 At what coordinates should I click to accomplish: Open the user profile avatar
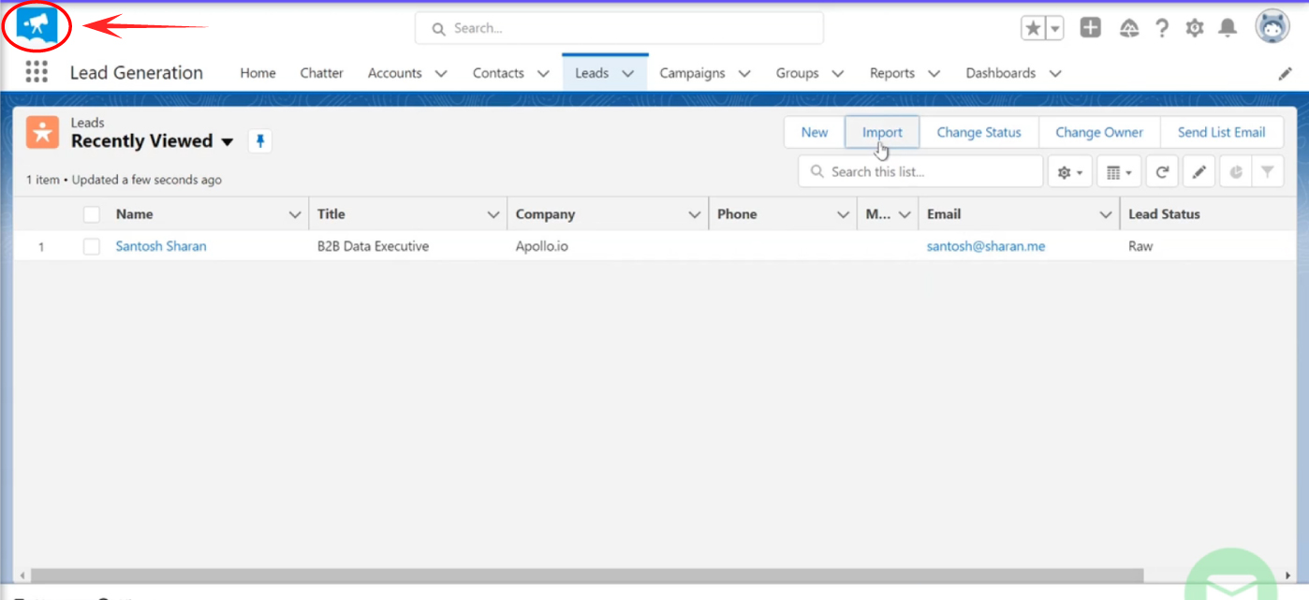(1272, 27)
